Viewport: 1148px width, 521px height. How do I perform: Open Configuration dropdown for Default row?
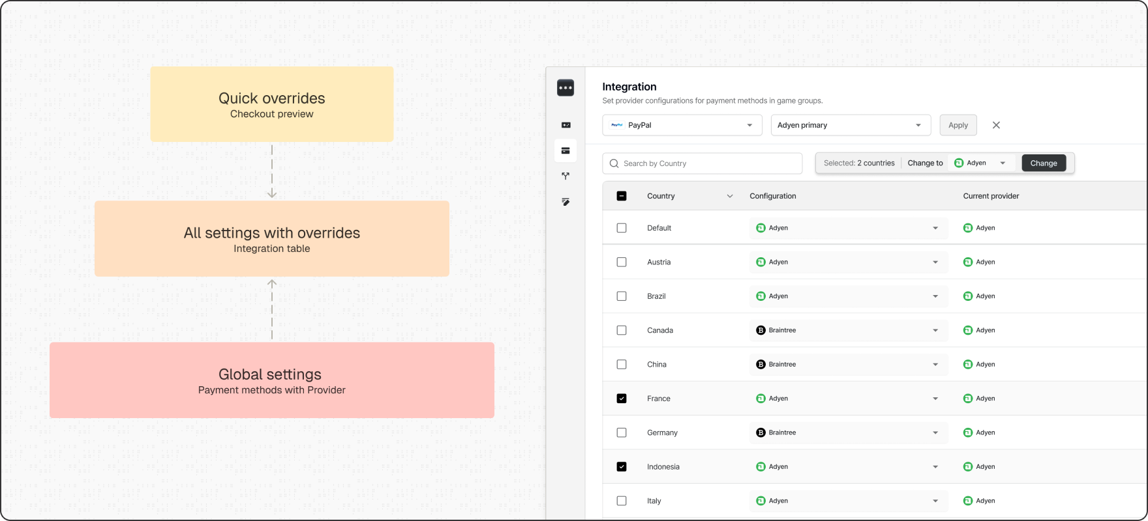coord(849,228)
